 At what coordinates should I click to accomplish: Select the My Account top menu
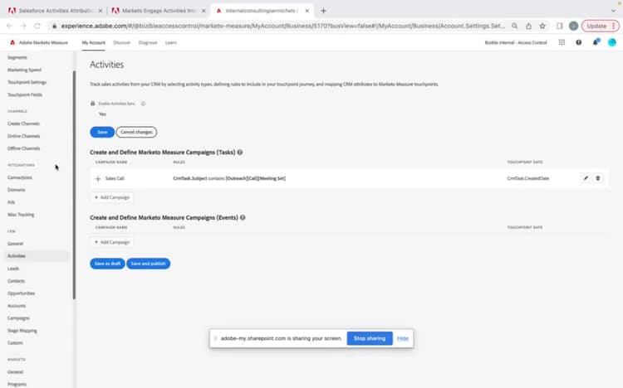93,42
